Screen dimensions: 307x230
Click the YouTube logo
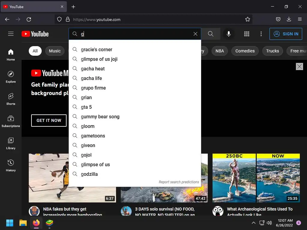[35, 34]
